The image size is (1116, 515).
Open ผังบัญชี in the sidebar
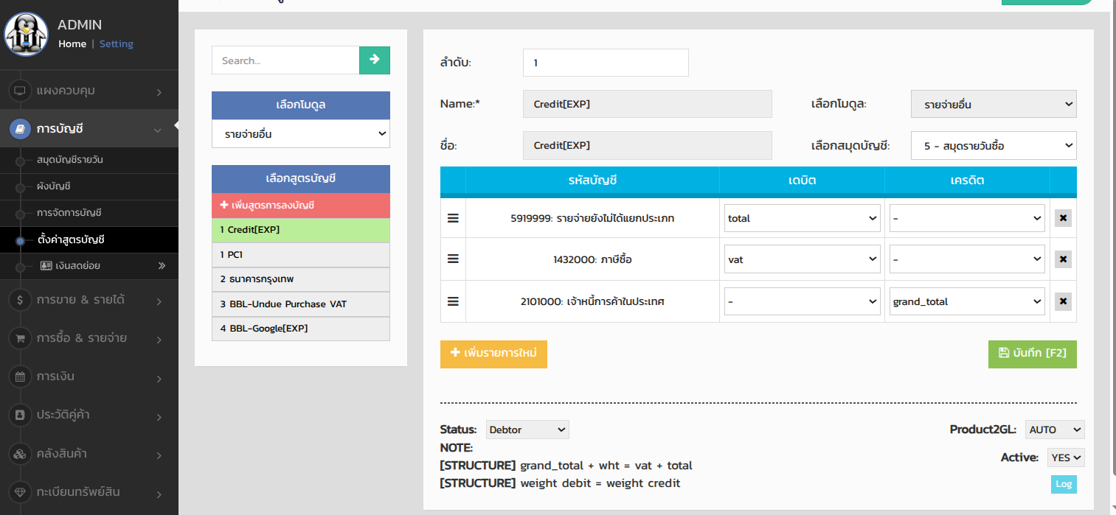pyautogui.click(x=54, y=186)
